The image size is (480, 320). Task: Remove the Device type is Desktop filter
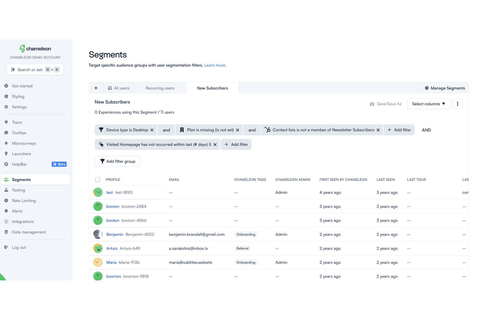pos(152,130)
